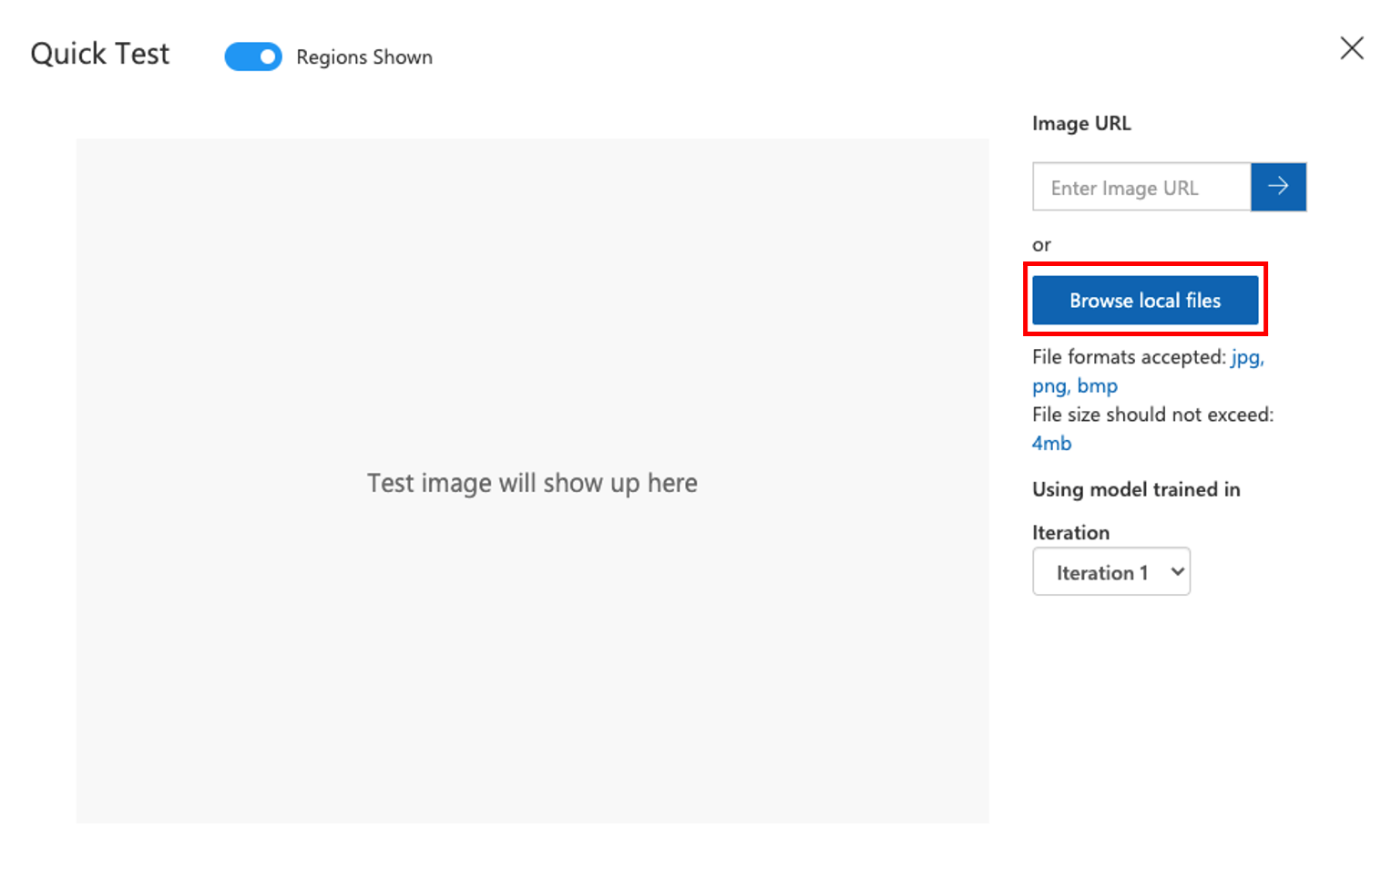Image resolution: width=1381 pixels, height=871 pixels.
Task: Toggle the Regions Shown switch
Action: coord(253,56)
